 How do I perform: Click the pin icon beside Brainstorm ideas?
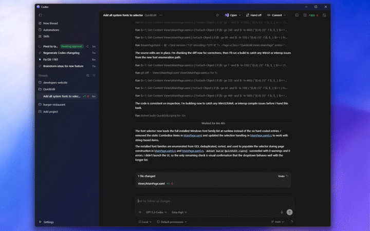point(40,66)
